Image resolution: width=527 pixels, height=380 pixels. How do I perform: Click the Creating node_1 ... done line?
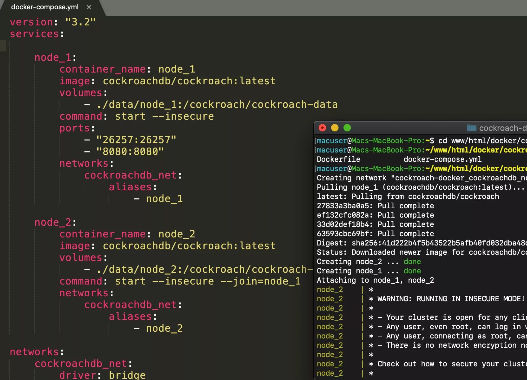369,271
